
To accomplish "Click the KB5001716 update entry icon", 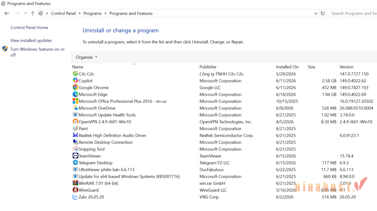I will 75,176.
